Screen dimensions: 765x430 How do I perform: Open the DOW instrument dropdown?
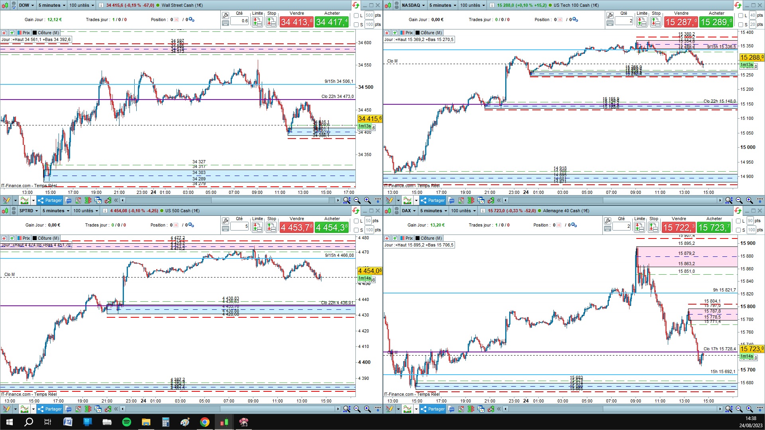click(x=26, y=5)
